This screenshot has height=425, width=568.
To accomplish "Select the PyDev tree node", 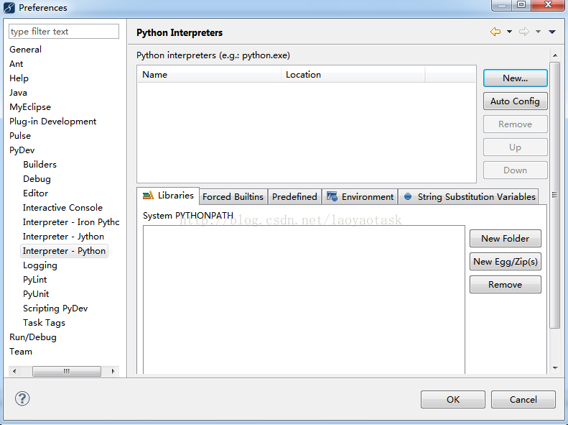I will pyautogui.click(x=22, y=150).
